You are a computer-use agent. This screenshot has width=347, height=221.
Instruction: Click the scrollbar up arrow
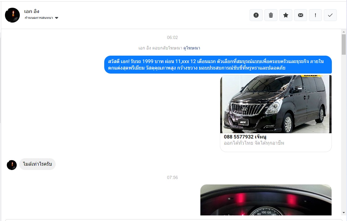pos(344,32)
